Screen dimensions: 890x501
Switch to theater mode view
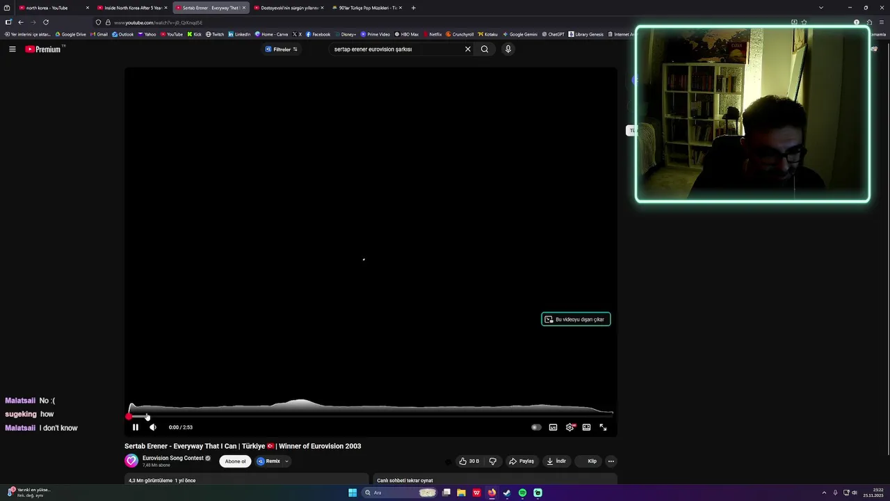[x=587, y=427]
